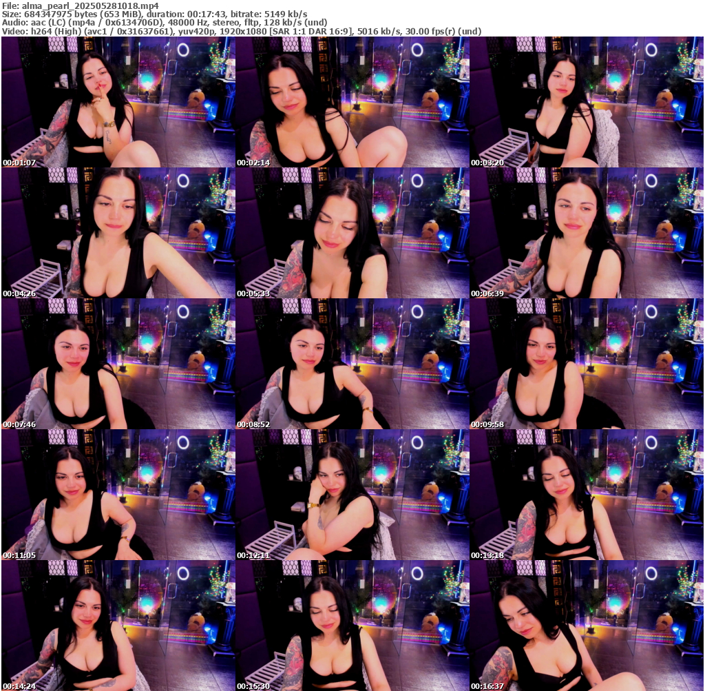This screenshot has width=705, height=691.
Task: Select the thumbnail stamped 00:01:07
Action: point(118,102)
